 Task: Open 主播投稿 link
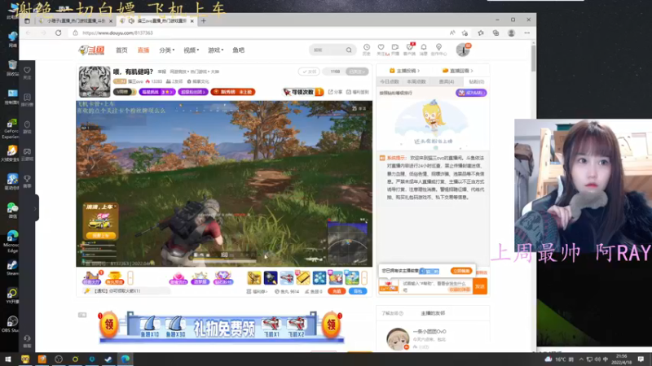(x=404, y=71)
